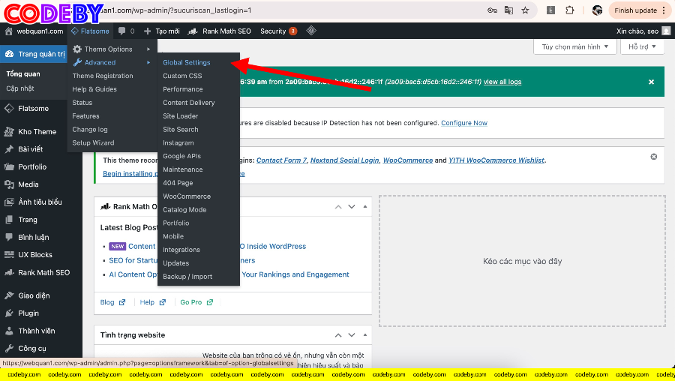The height and width of the screenshot is (381, 675).
Task: Open the browser profile avatar
Action: point(597,10)
